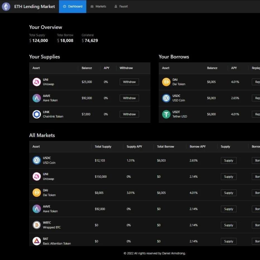Click the Ethereum logo in header
This screenshot has width=260, height=260.
click(6, 6)
